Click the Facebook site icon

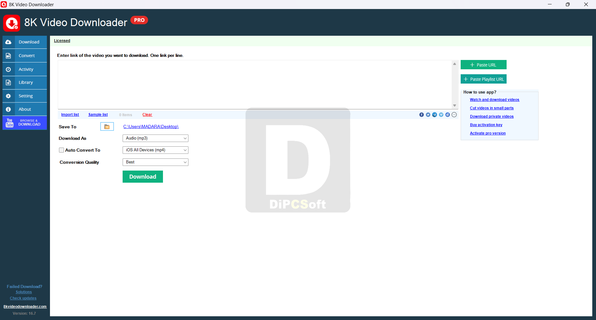click(422, 115)
